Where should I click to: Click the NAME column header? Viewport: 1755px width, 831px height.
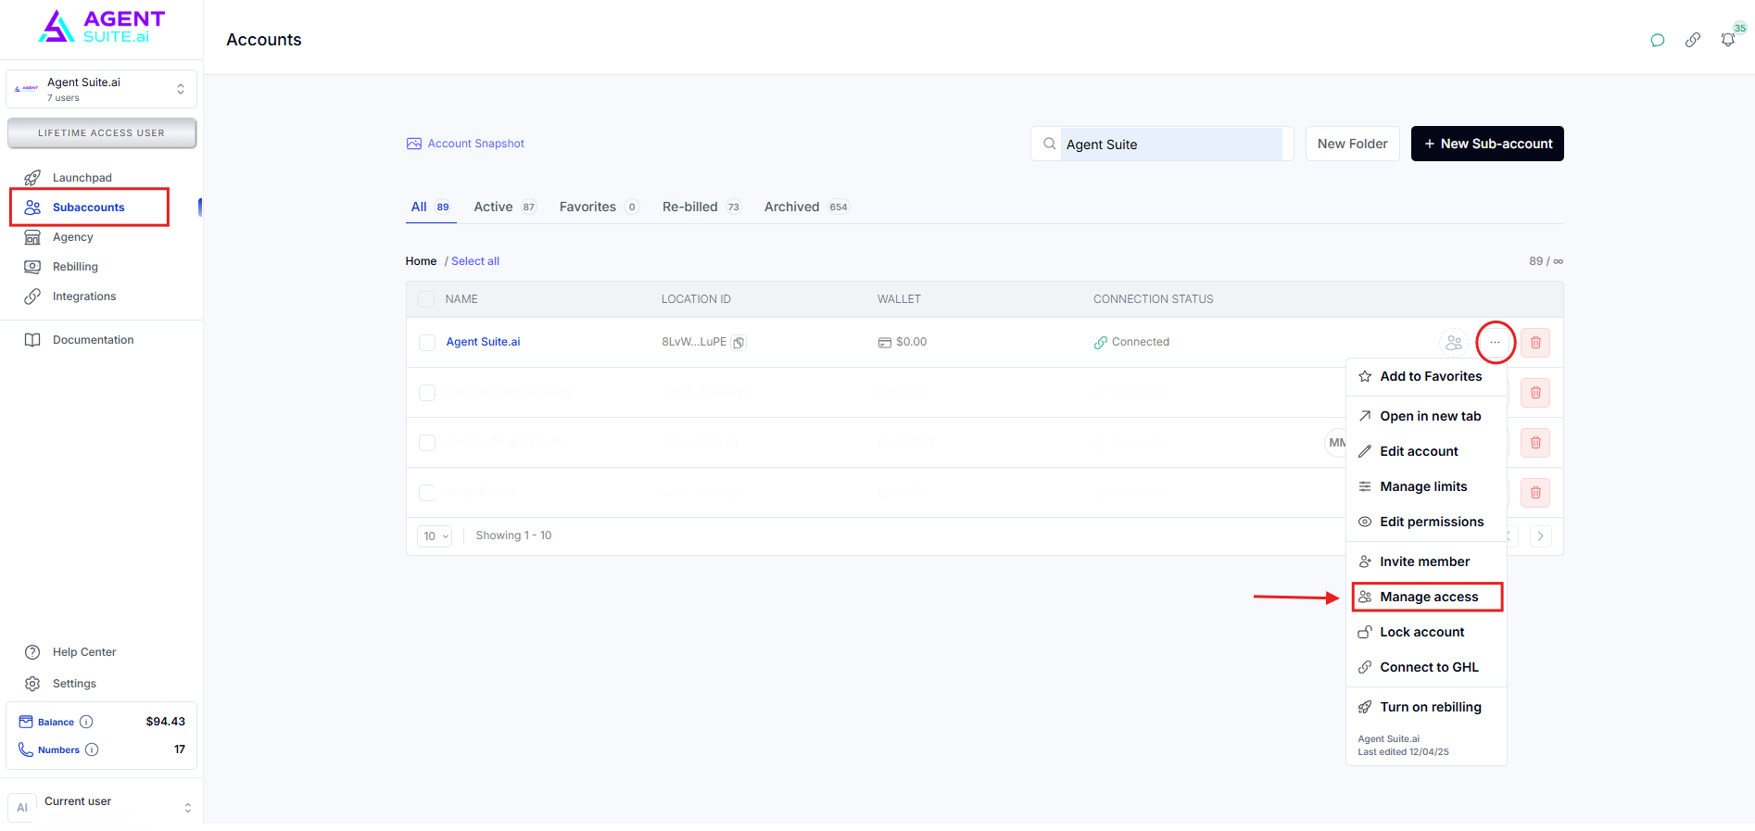[461, 299]
